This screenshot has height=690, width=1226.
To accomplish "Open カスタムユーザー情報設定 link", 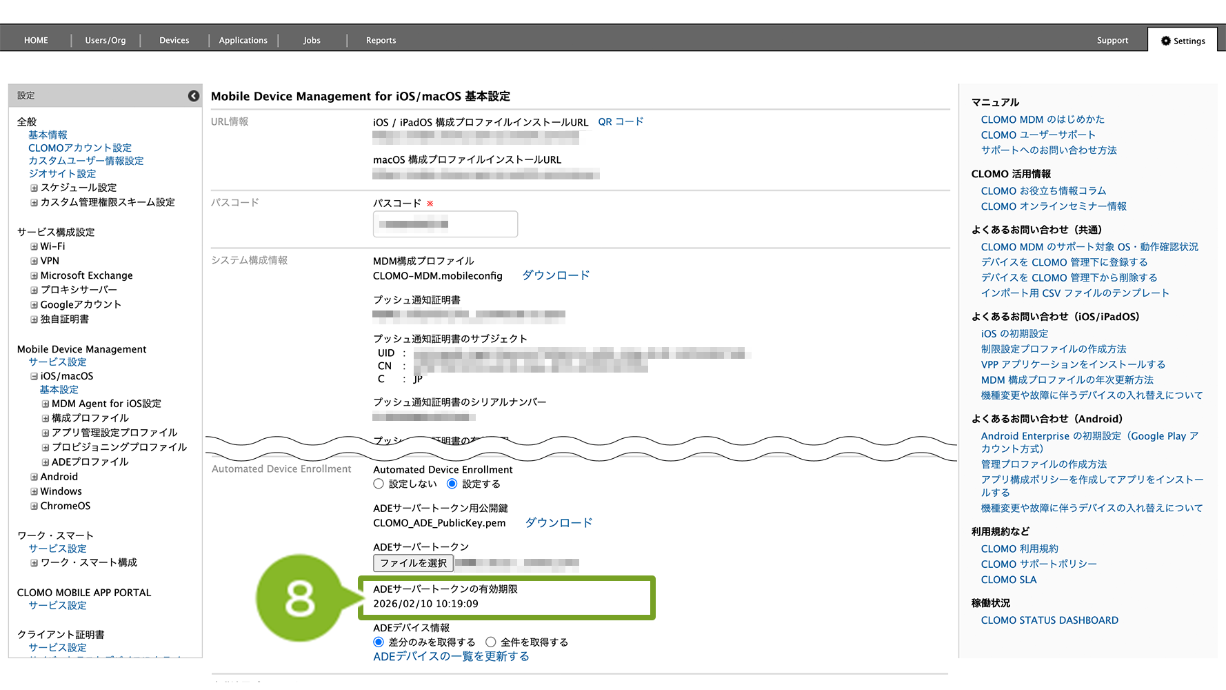I will (86, 161).
